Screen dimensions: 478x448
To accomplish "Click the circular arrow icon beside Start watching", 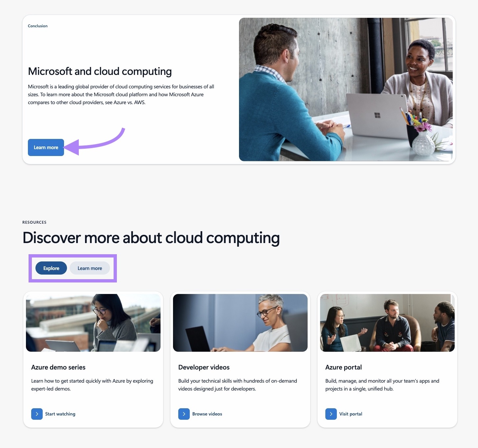I will [37, 414].
